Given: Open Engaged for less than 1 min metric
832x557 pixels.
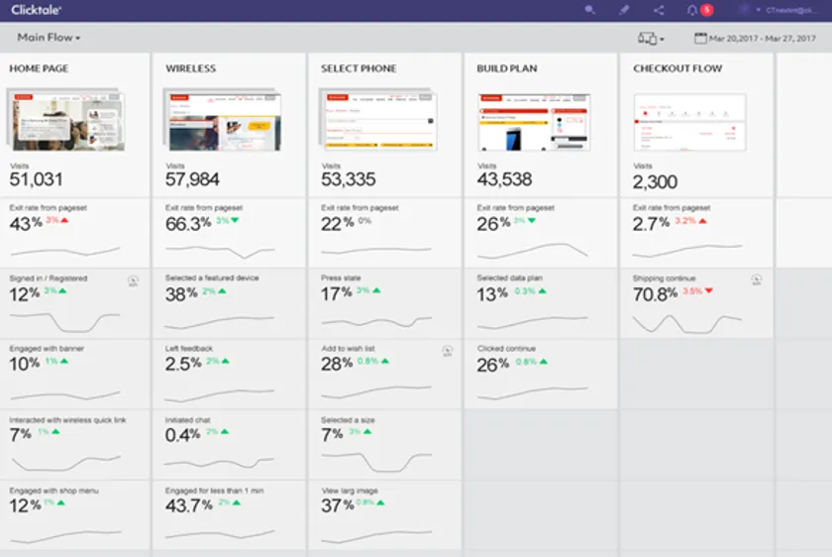Looking at the screenshot, I should click(x=229, y=515).
